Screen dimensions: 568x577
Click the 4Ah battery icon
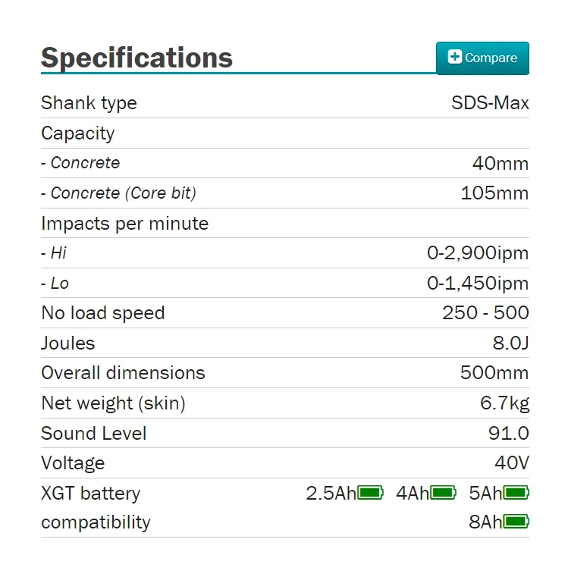click(443, 494)
